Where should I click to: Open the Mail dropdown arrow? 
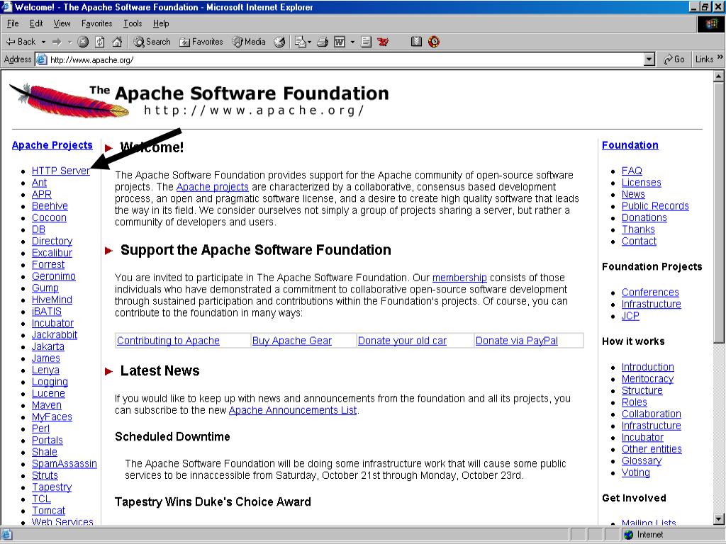[309, 42]
